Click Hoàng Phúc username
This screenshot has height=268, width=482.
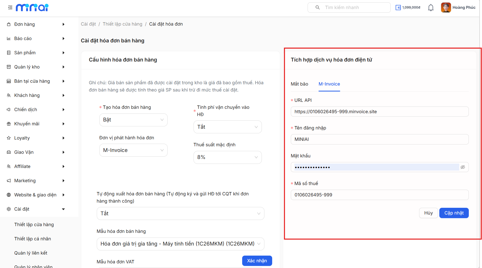pos(464,7)
